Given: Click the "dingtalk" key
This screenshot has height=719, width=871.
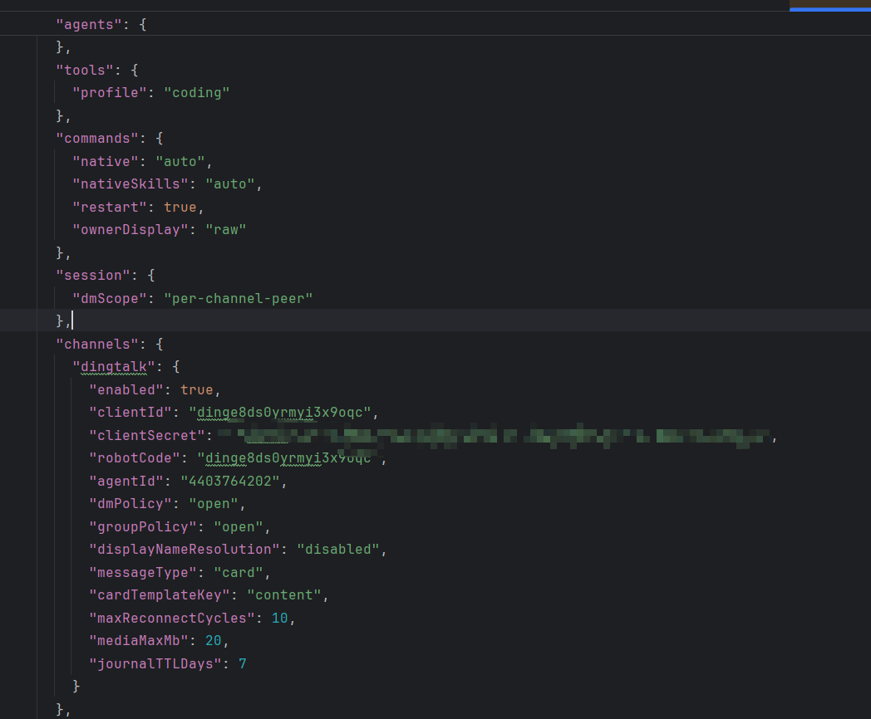Looking at the screenshot, I should coord(114,367).
